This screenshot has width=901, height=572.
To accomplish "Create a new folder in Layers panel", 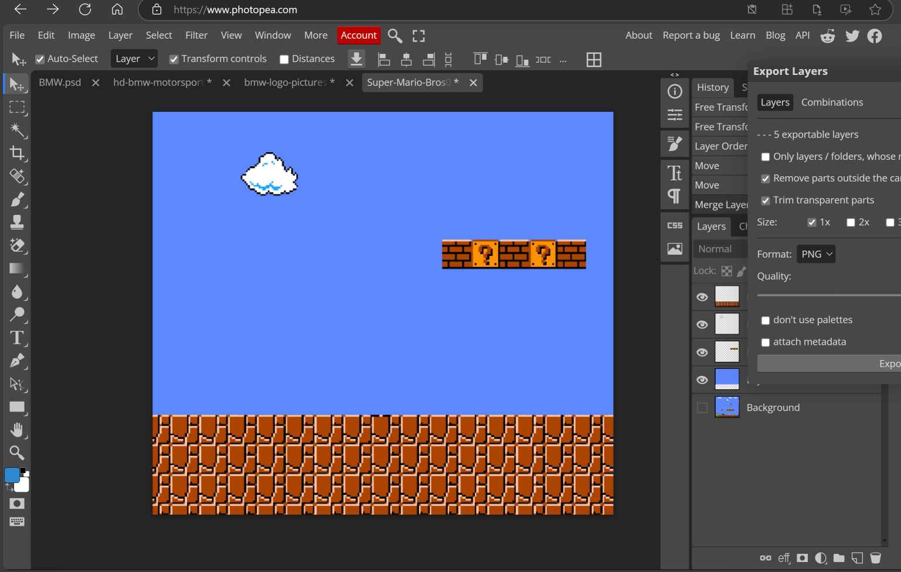I will click(839, 558).
